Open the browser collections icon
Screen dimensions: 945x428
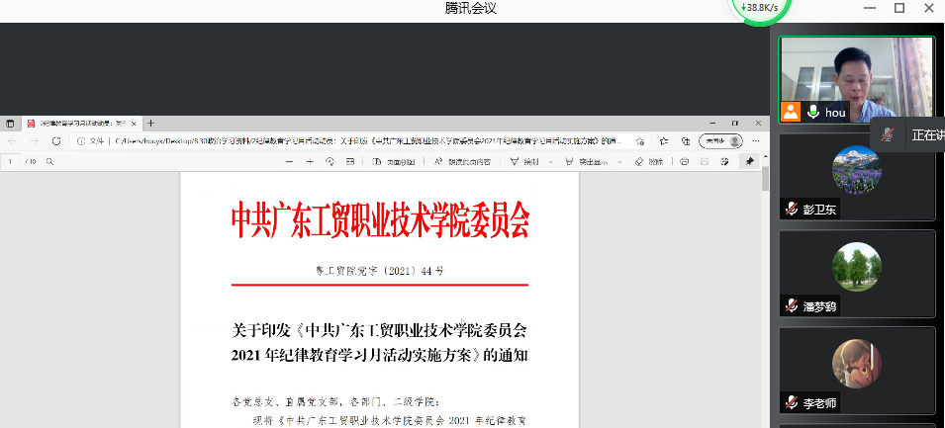pos(686,141)
